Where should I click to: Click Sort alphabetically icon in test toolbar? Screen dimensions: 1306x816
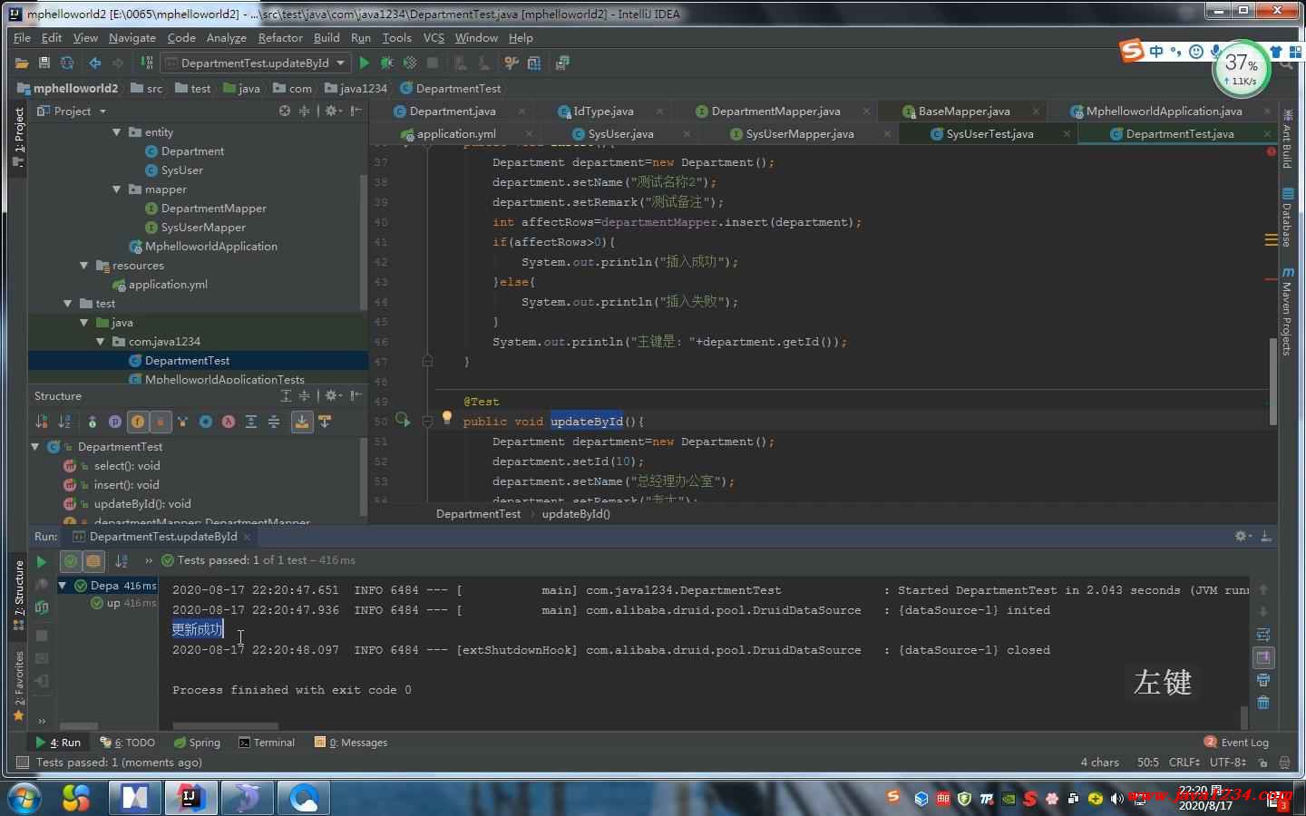(x=122, y=561)
